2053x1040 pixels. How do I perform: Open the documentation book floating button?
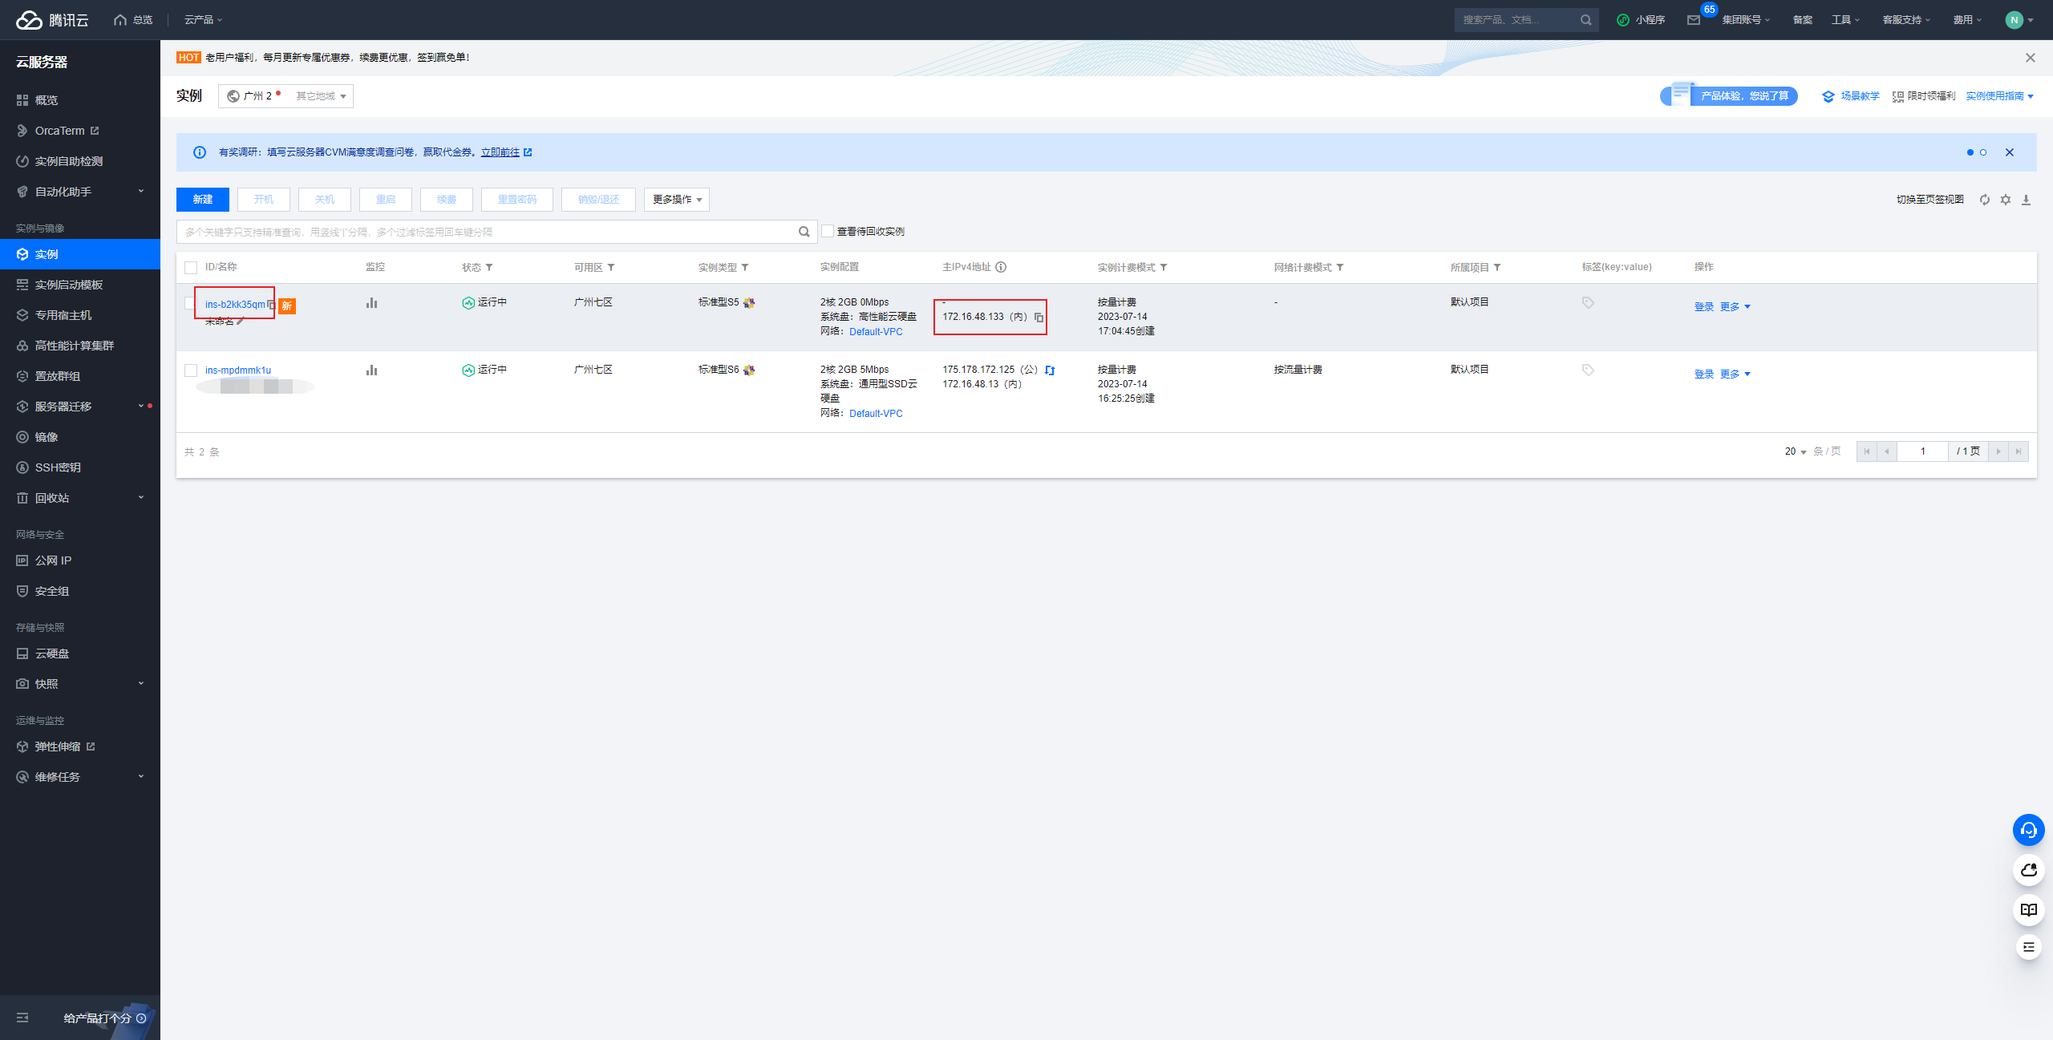2028,909
